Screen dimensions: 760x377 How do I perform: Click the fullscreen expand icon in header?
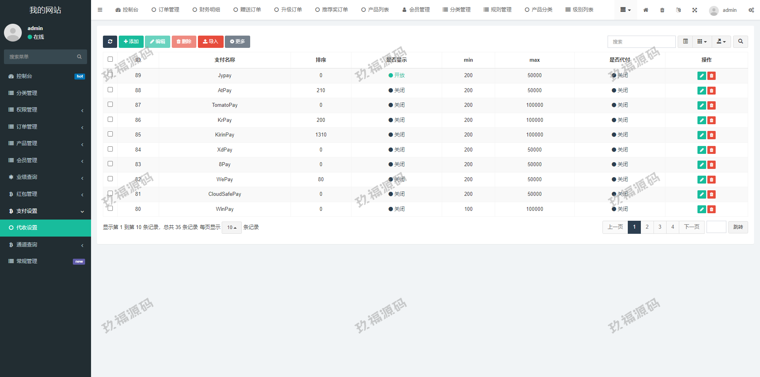[695, 10]
